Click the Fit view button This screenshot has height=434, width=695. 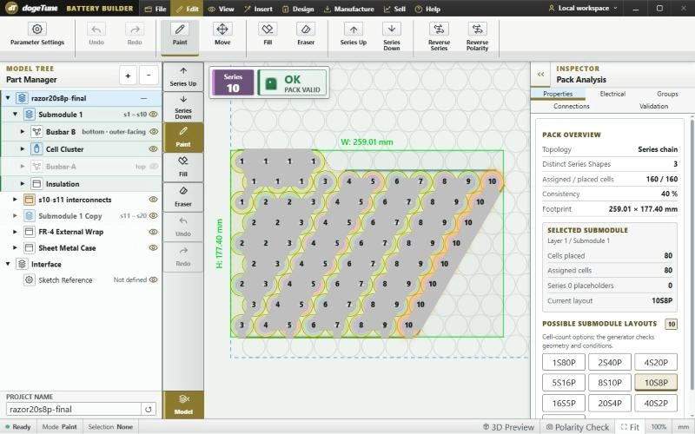point(630,427)
